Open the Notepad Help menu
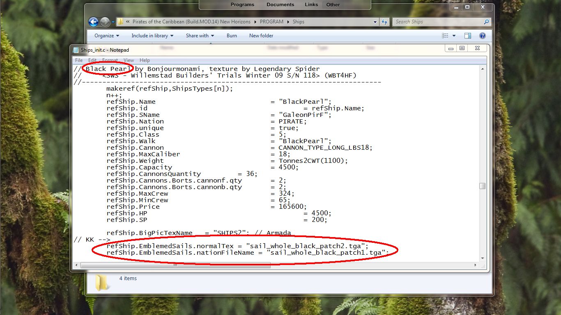Viewport: 561px width, 315px height. coord(145,60)
